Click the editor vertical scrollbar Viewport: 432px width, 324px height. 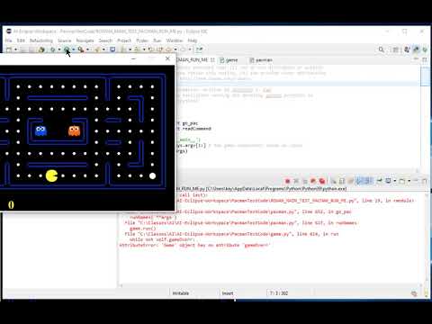pyautogui.click(x=425, y=117)
